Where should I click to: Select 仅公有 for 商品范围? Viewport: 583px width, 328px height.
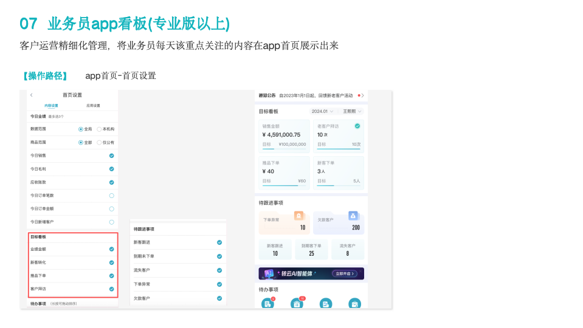[x=99, y=143]
